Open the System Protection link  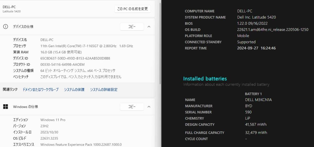[74, 89]
